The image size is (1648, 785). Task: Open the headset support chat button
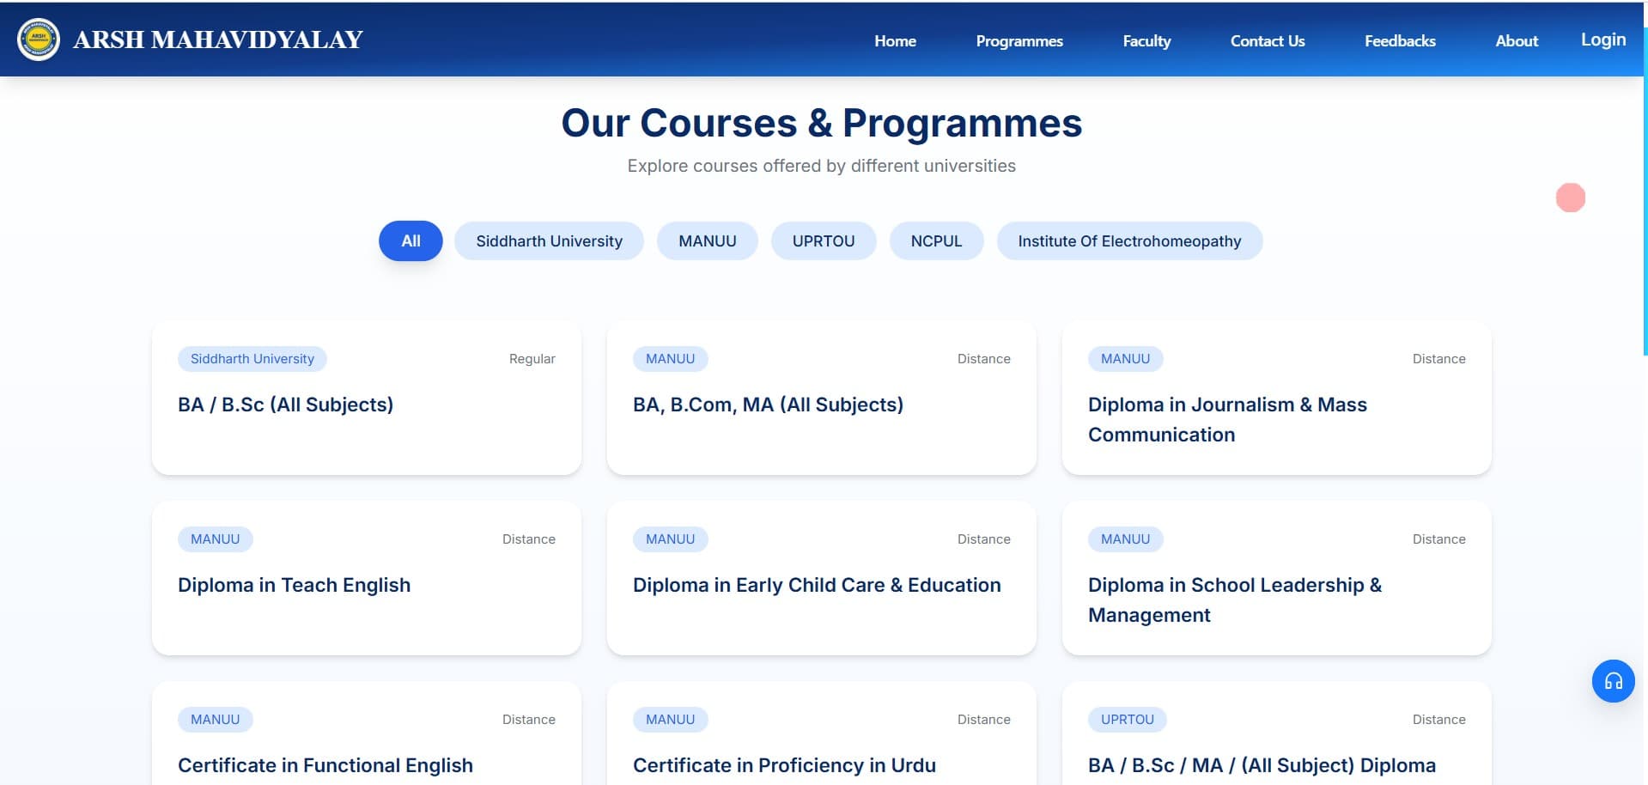1613,681
